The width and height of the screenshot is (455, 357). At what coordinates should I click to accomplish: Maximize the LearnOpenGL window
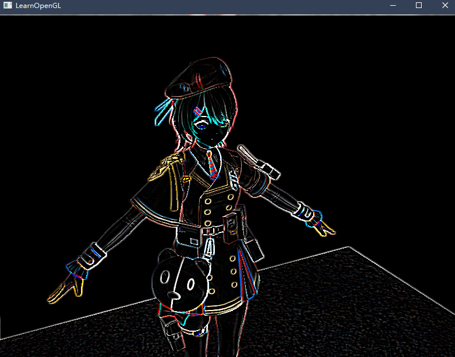pyautogui.click(x=419, y=5)
